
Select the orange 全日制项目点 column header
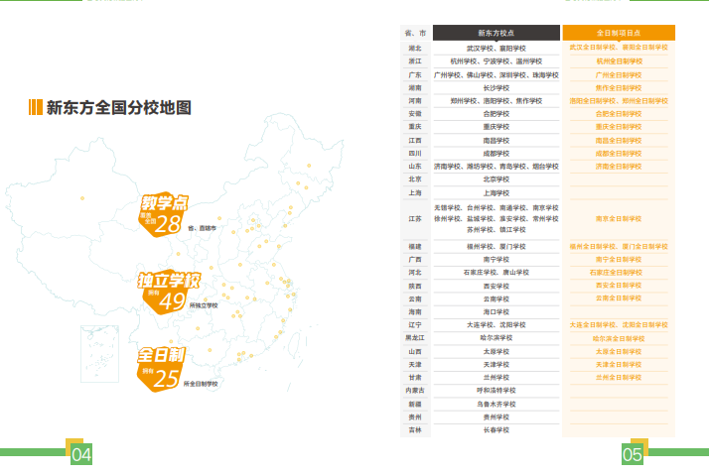coord(619,33)
